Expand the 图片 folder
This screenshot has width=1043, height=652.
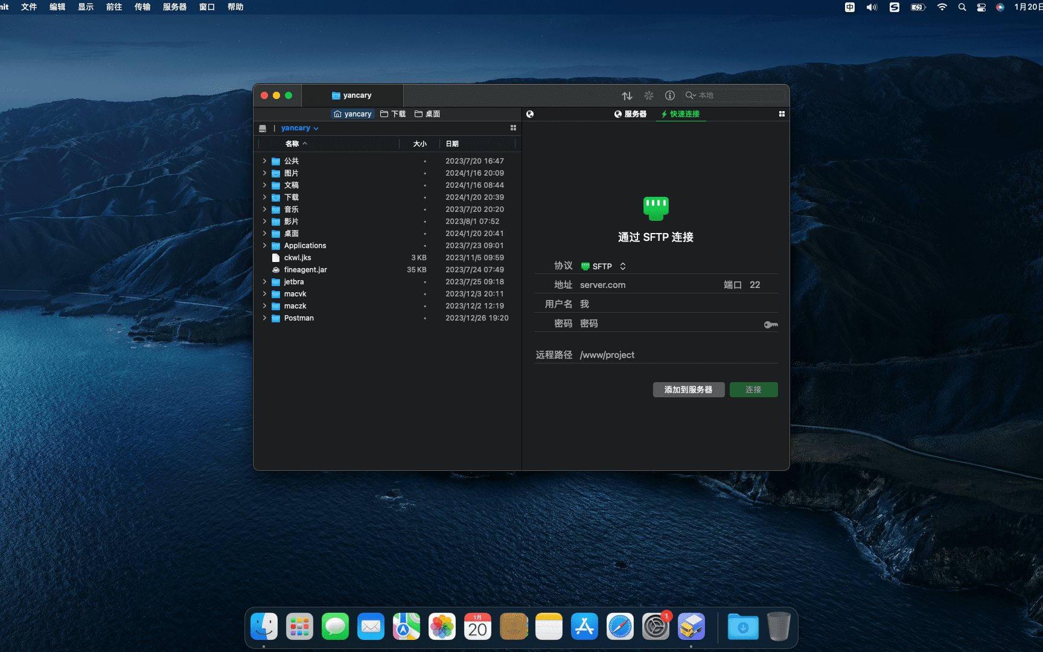(264, 173)
